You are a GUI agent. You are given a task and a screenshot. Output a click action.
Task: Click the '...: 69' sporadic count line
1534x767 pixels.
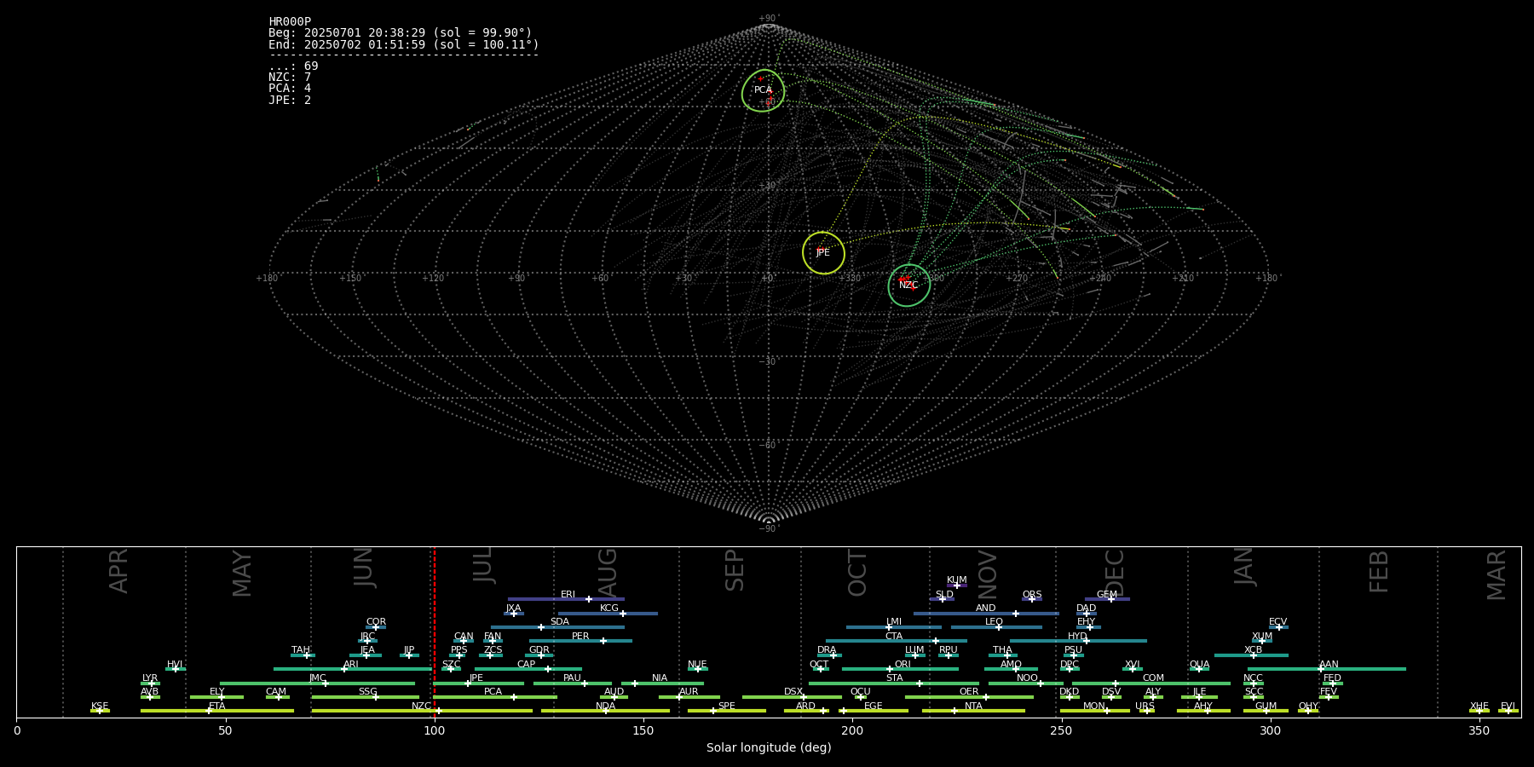pos(293,66)
